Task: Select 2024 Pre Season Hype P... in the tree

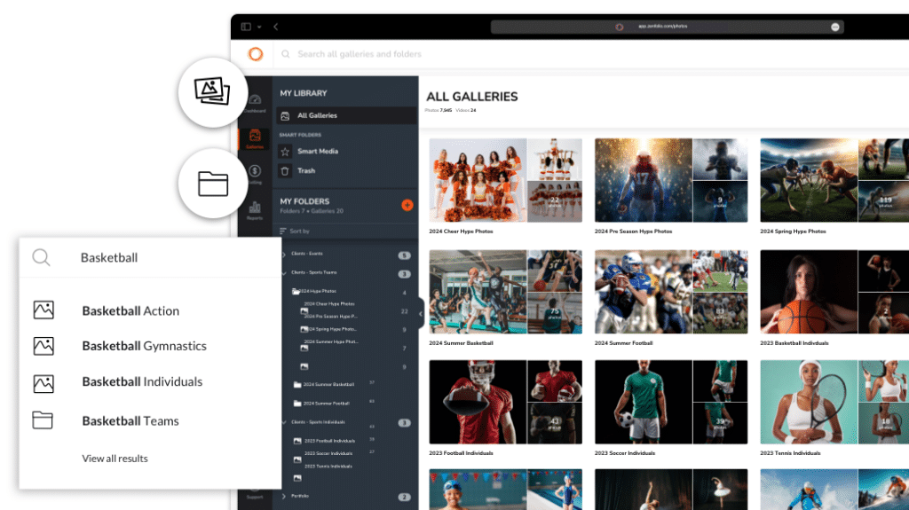Action: pyautogui.click(x=330, y=317)
